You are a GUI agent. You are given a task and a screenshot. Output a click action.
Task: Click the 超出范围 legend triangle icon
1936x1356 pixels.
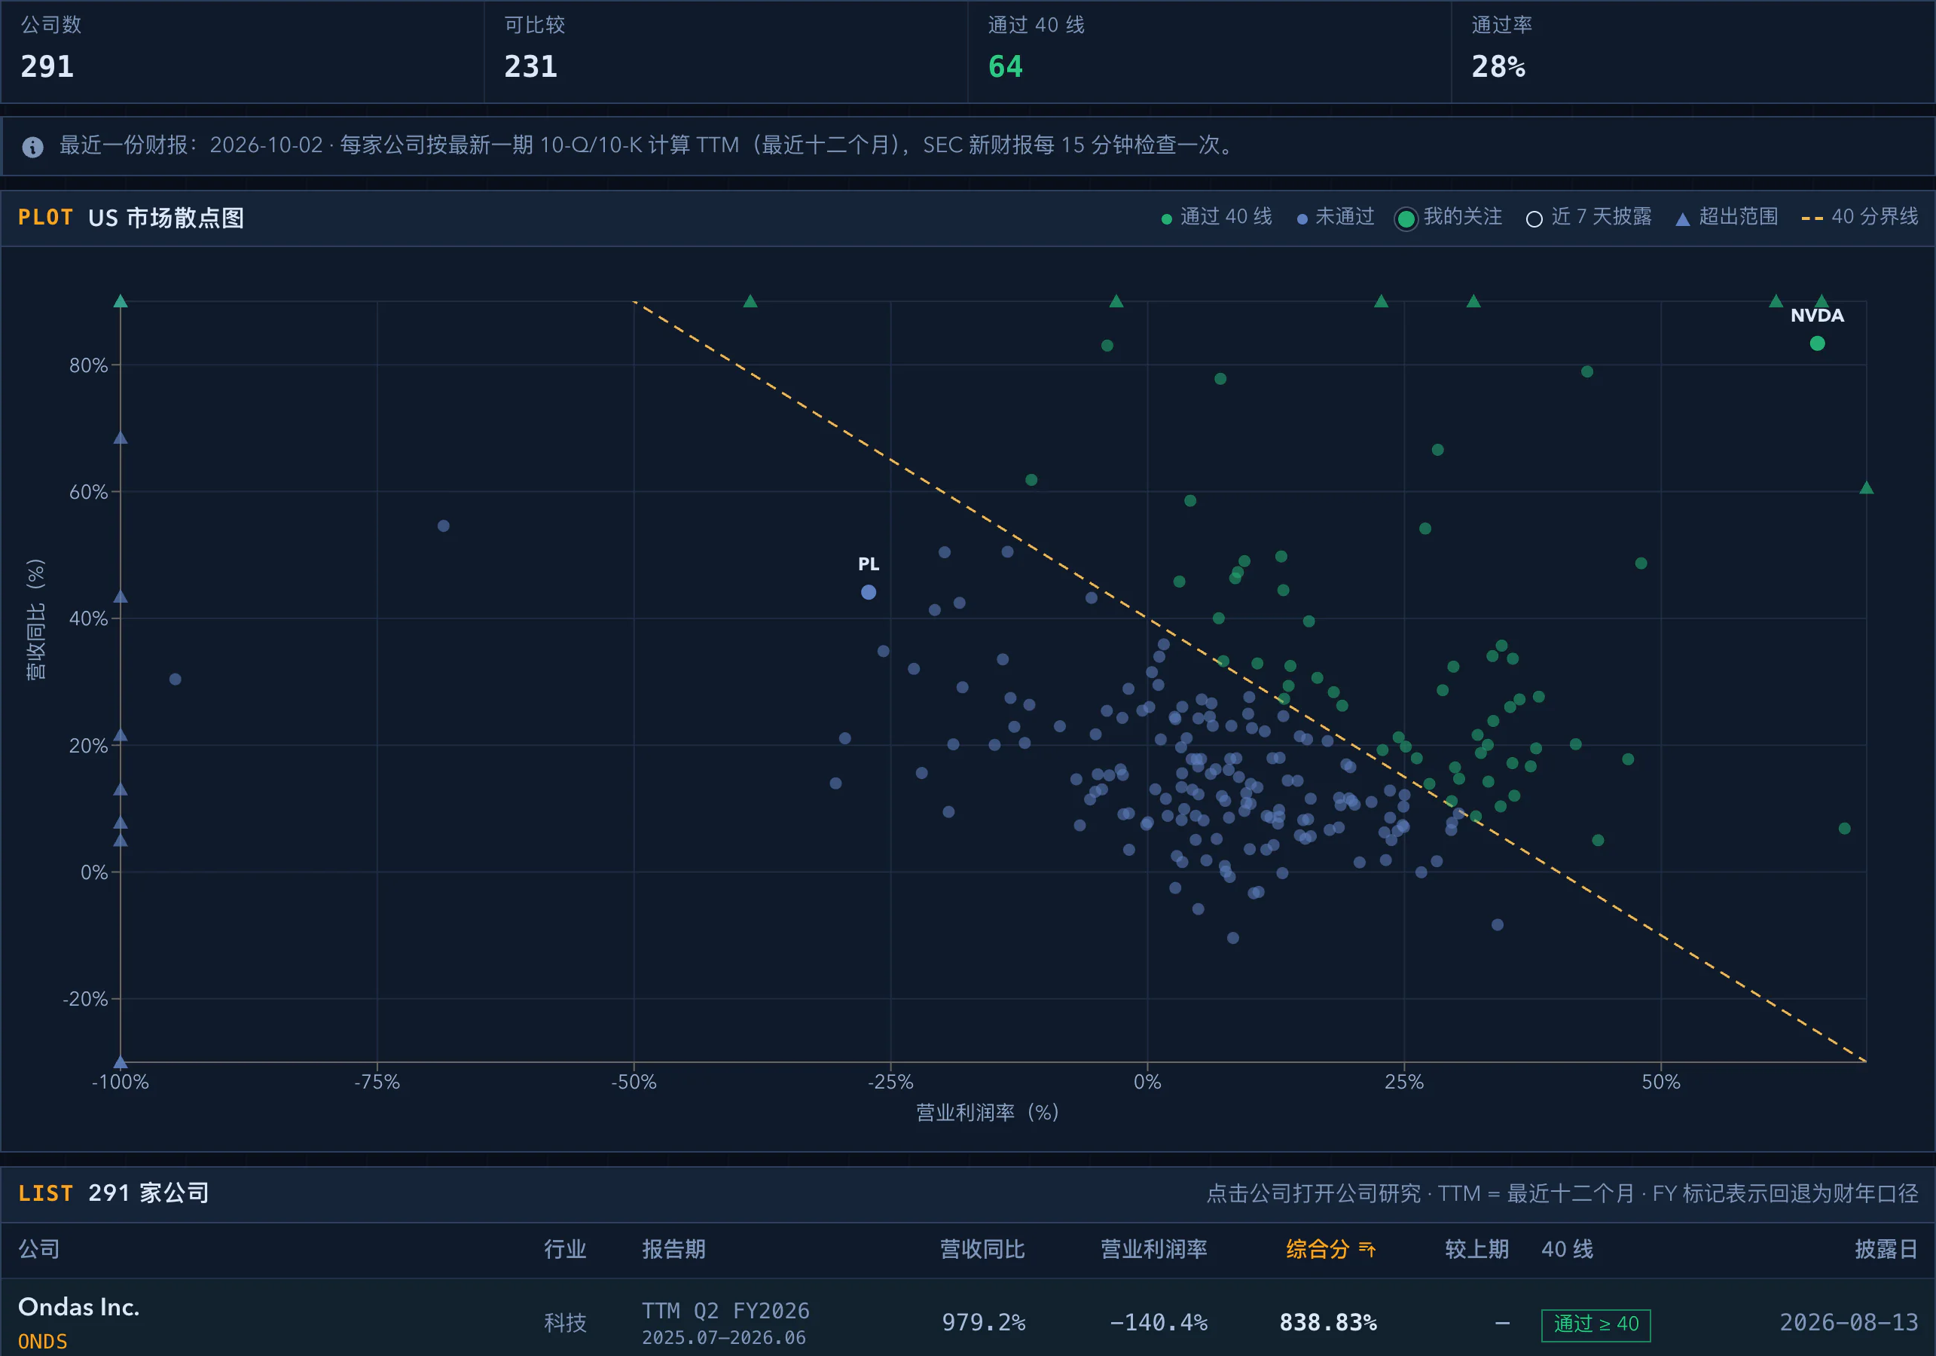[x=1682, y=219]
